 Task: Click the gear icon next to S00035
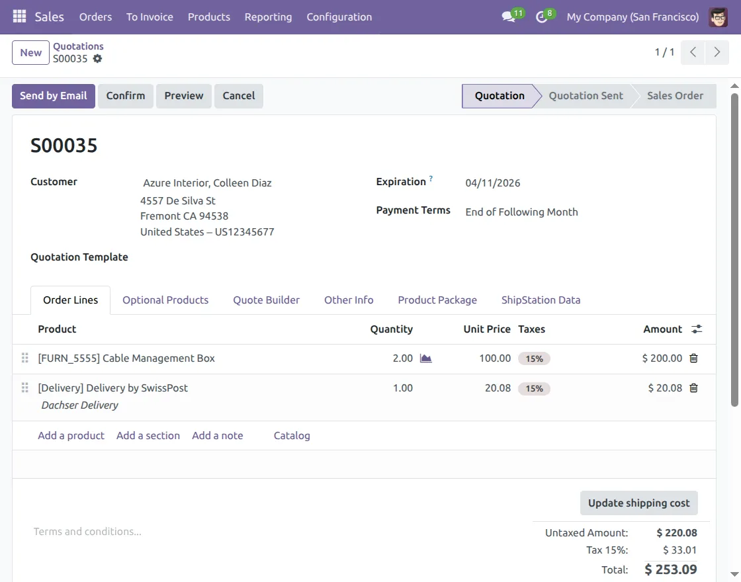click(x=97, y=60)
